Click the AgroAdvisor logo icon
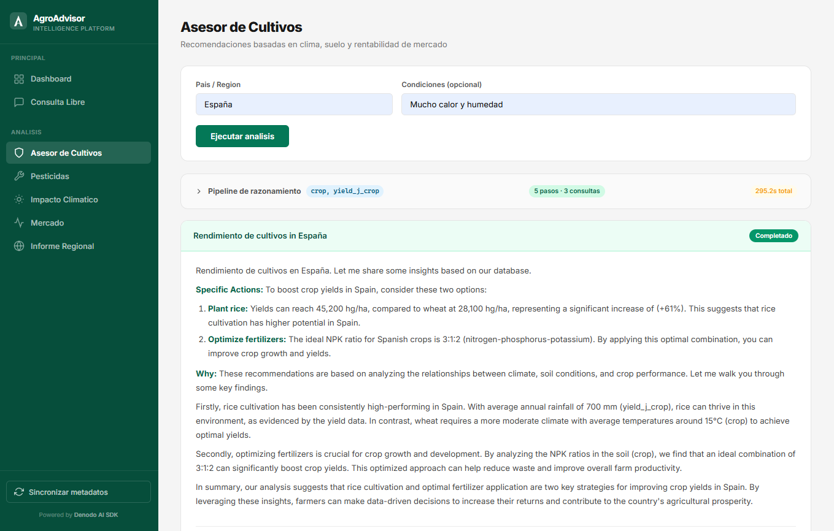This screenshot has height=531, width=834. [18, 21]
